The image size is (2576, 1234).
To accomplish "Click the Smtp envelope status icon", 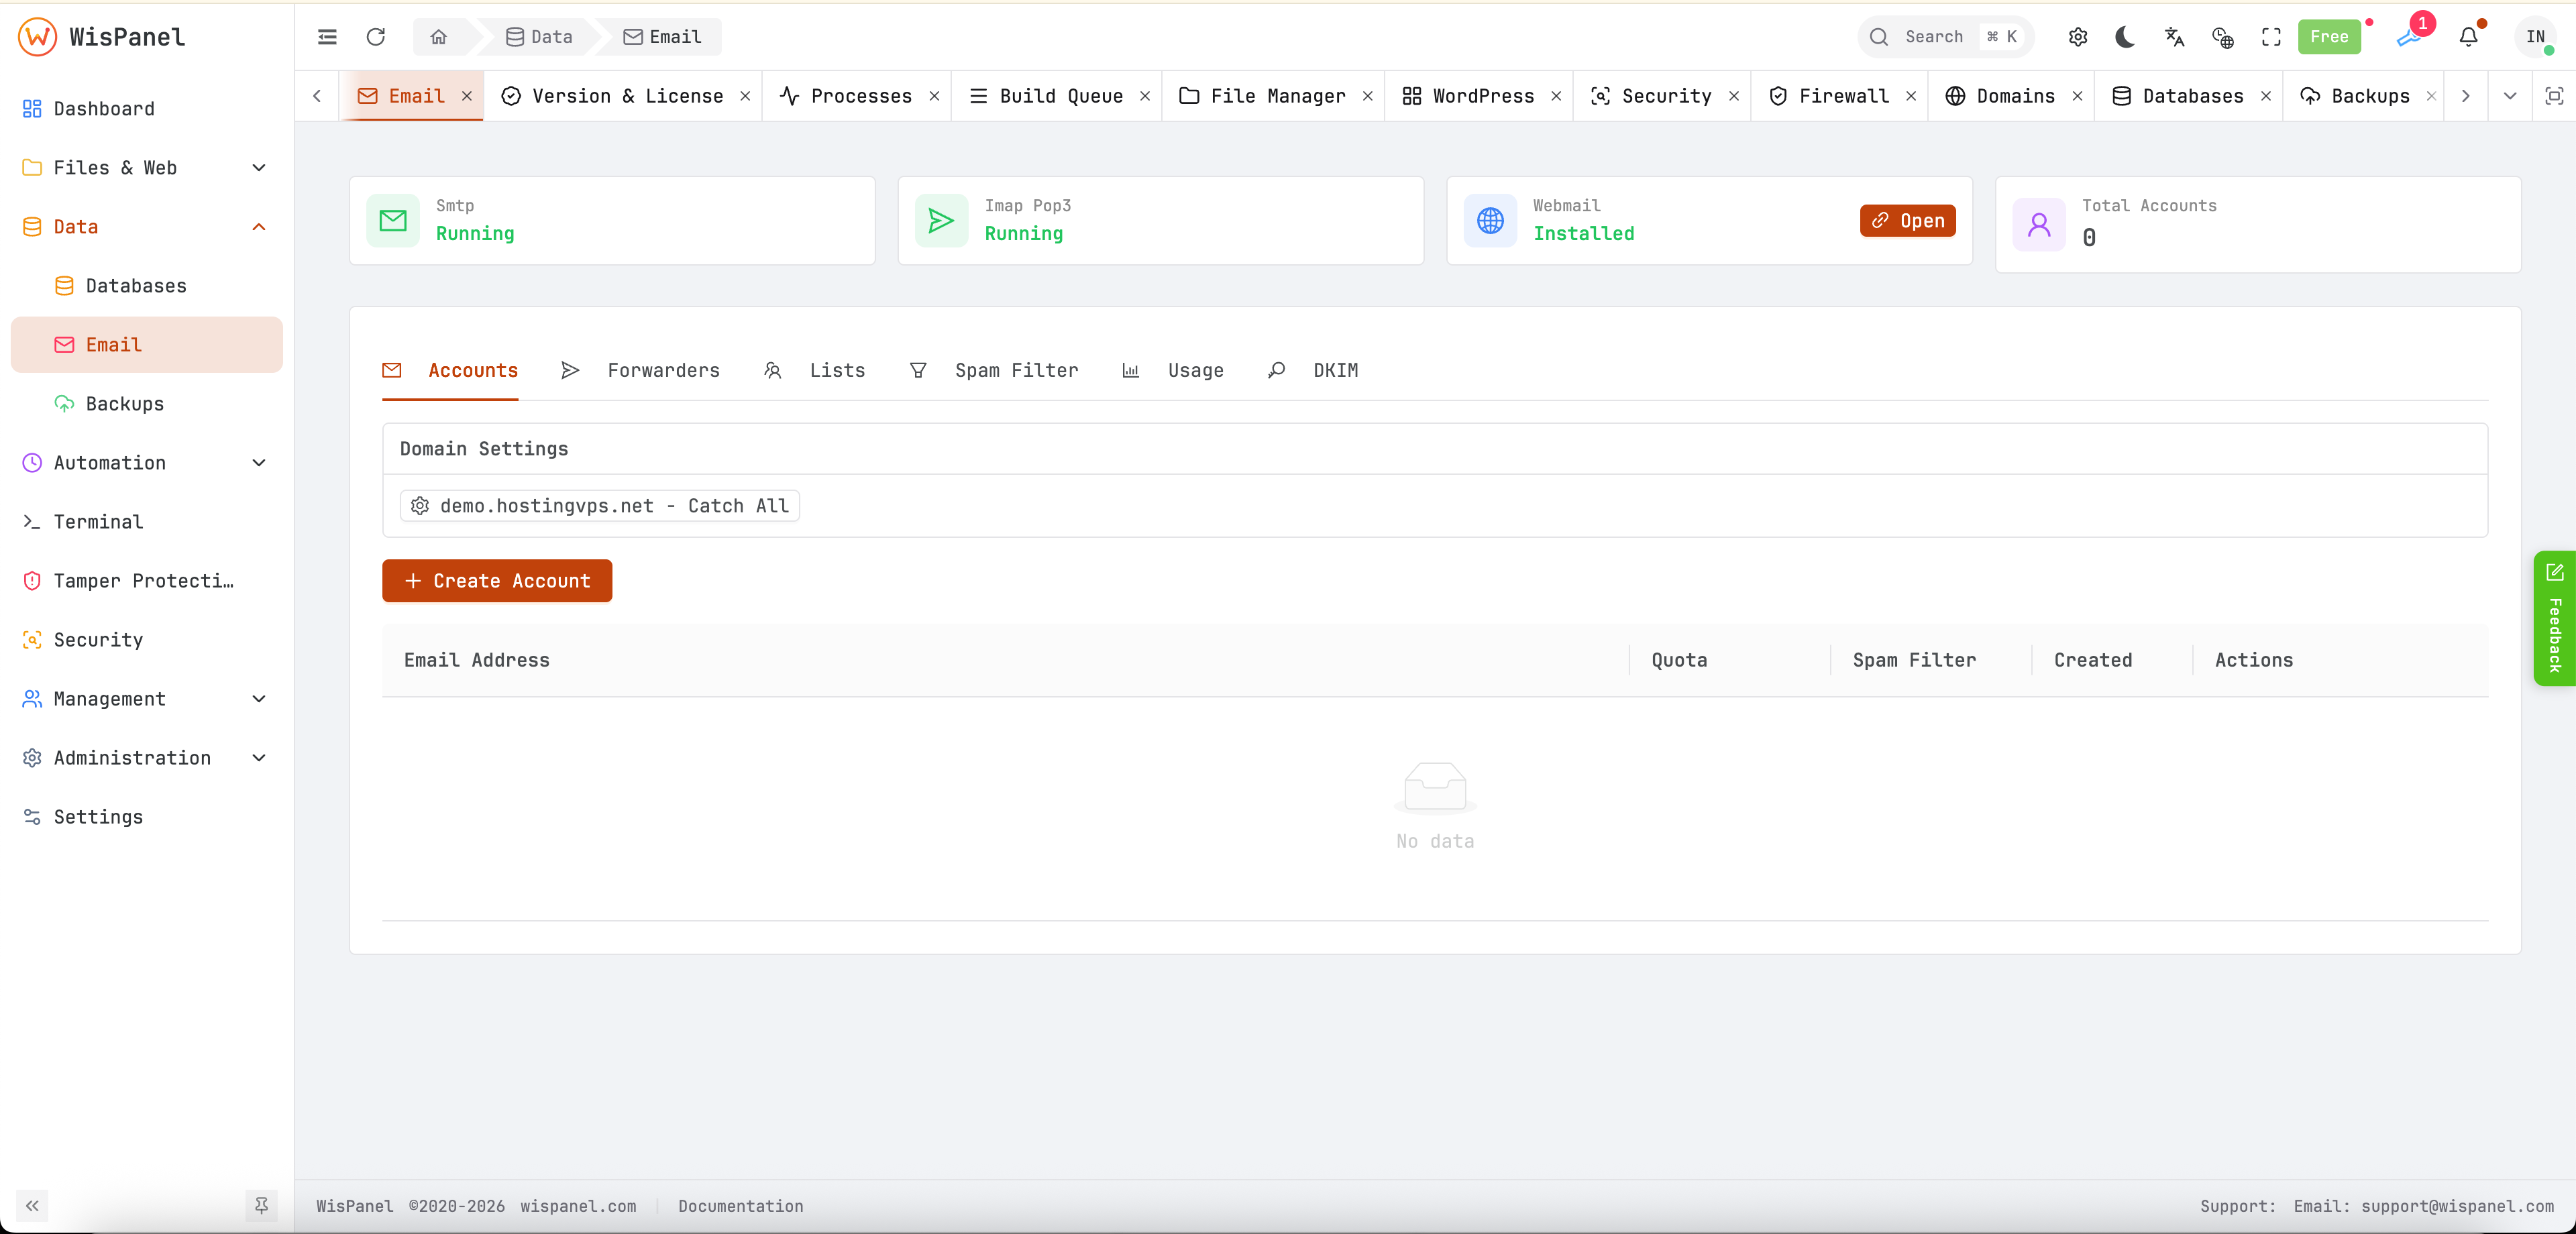I will point(393,220).
